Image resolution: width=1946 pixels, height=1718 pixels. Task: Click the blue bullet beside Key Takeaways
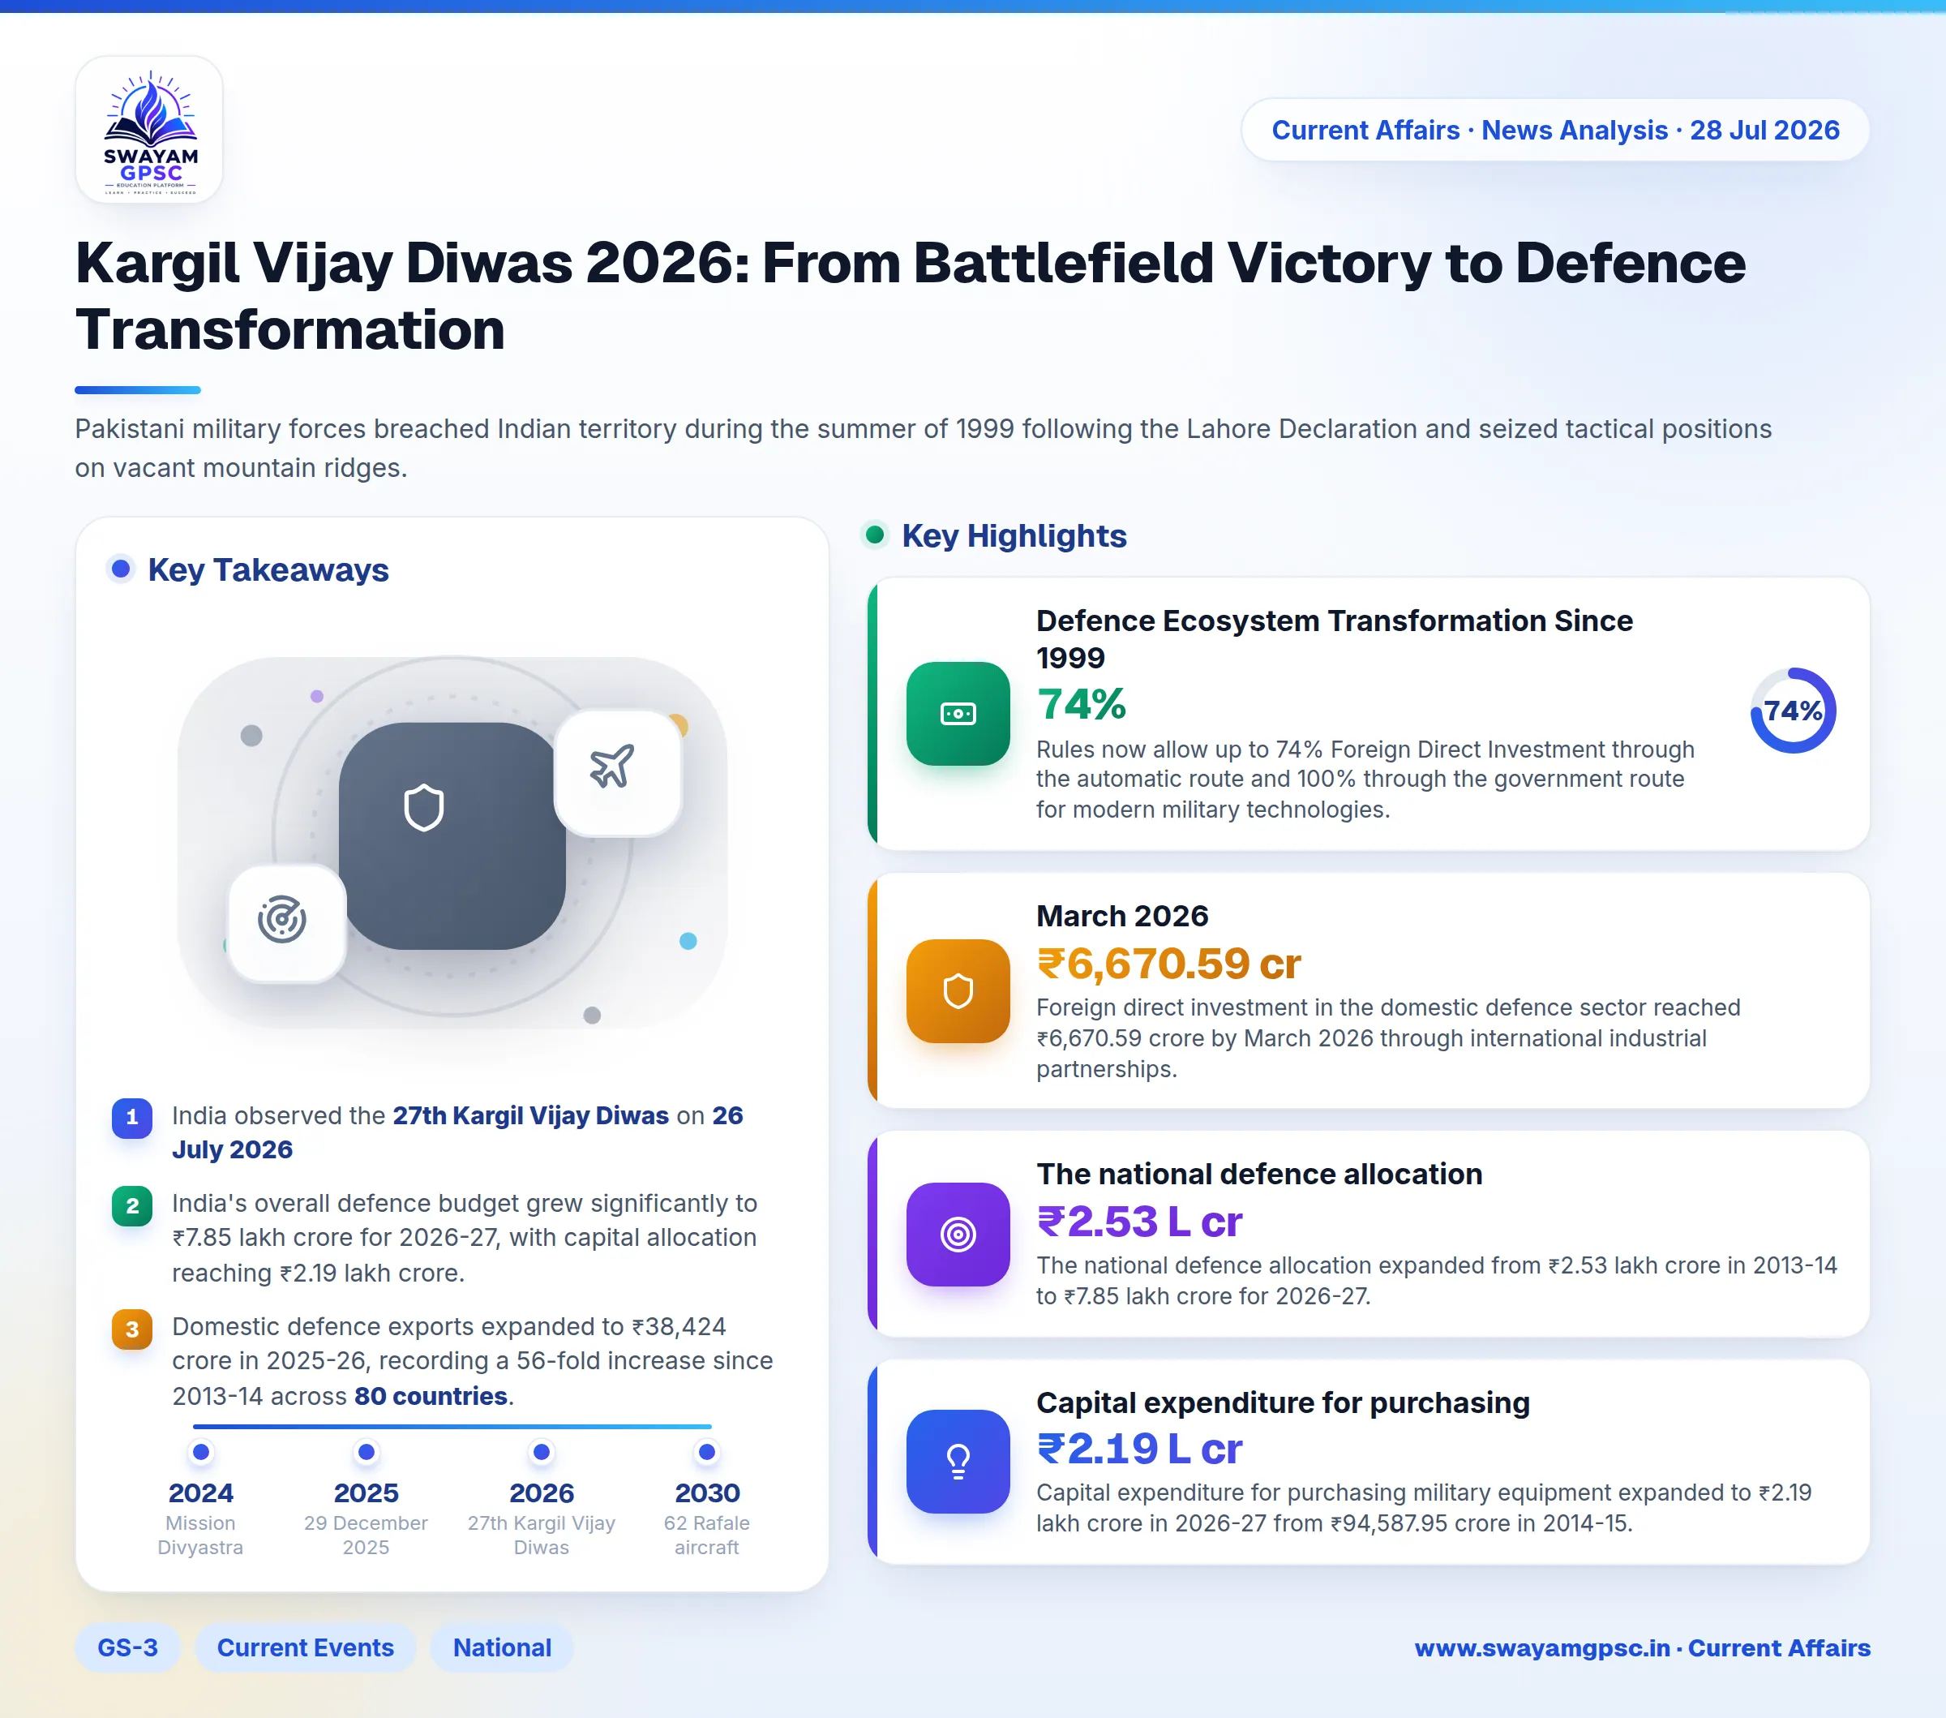click(x=121, y=569)
